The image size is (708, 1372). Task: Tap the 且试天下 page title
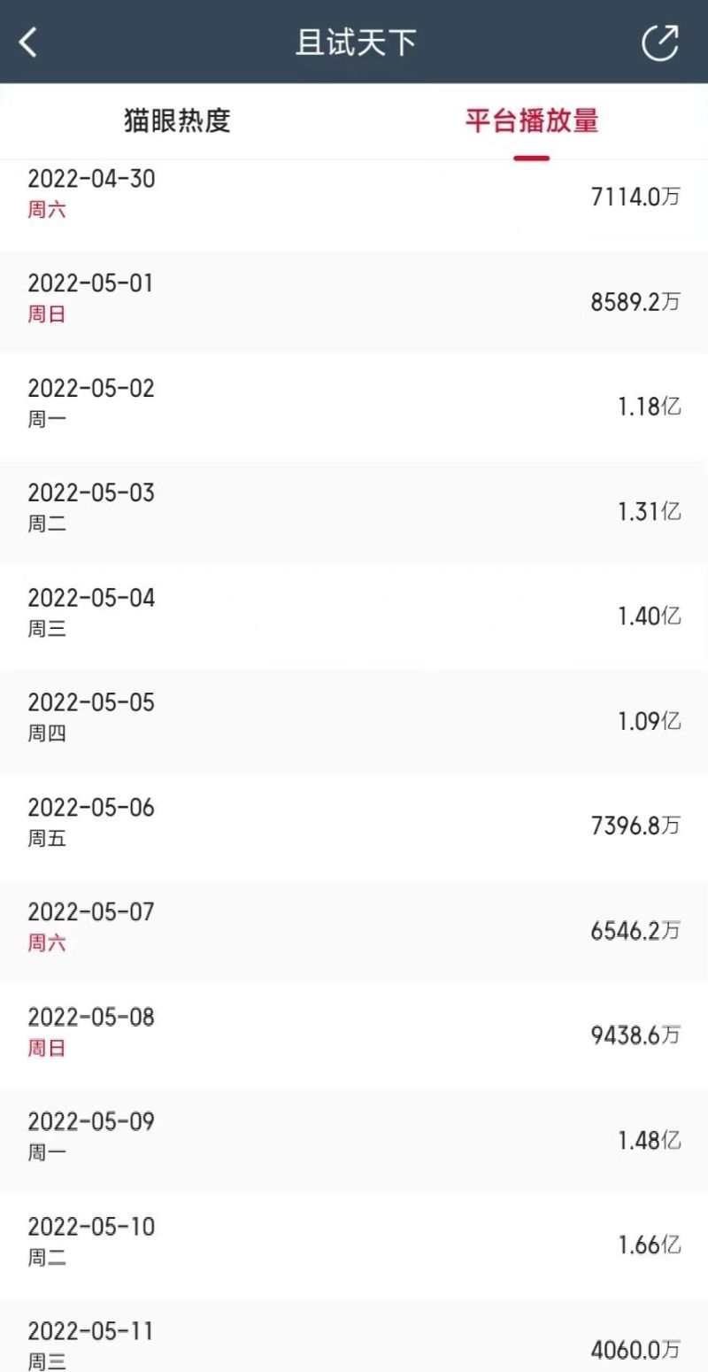click(x=355, y=42)
